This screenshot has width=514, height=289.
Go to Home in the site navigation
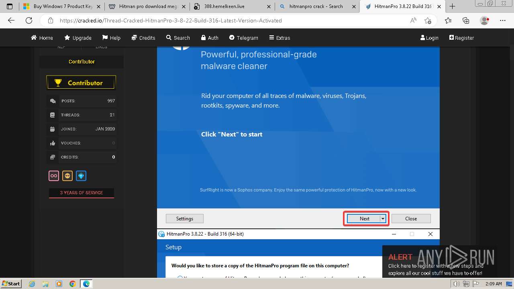coord(42,38)
